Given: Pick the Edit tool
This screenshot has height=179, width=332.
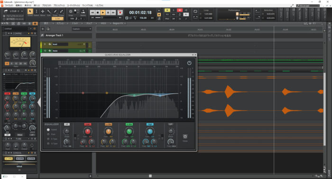Looking at the screenshot, I should coord(49,11).
